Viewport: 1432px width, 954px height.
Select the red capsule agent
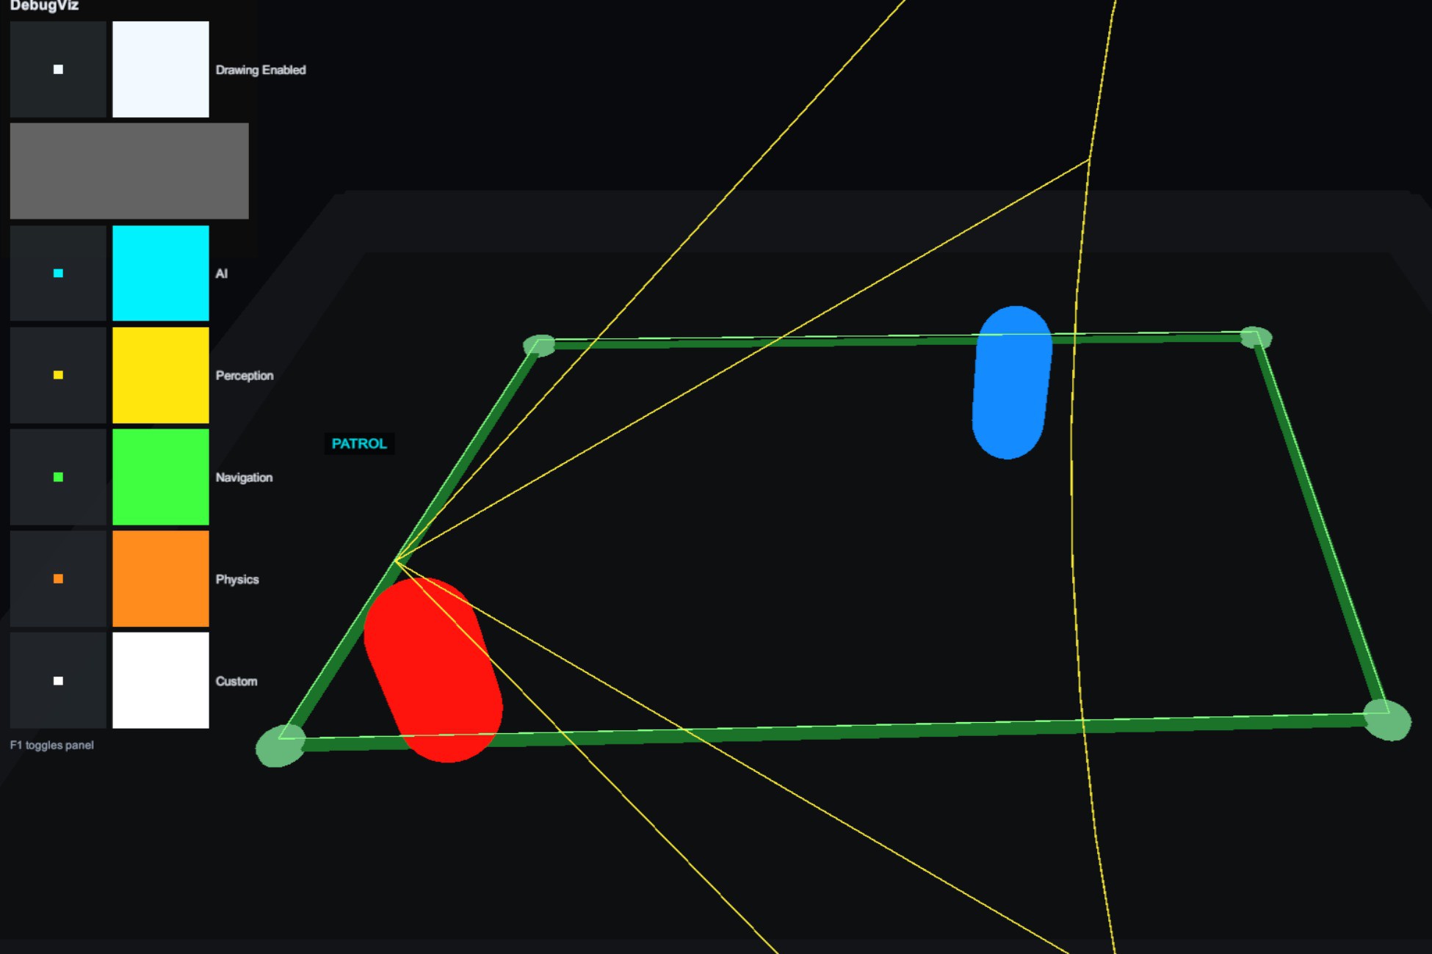433,670
